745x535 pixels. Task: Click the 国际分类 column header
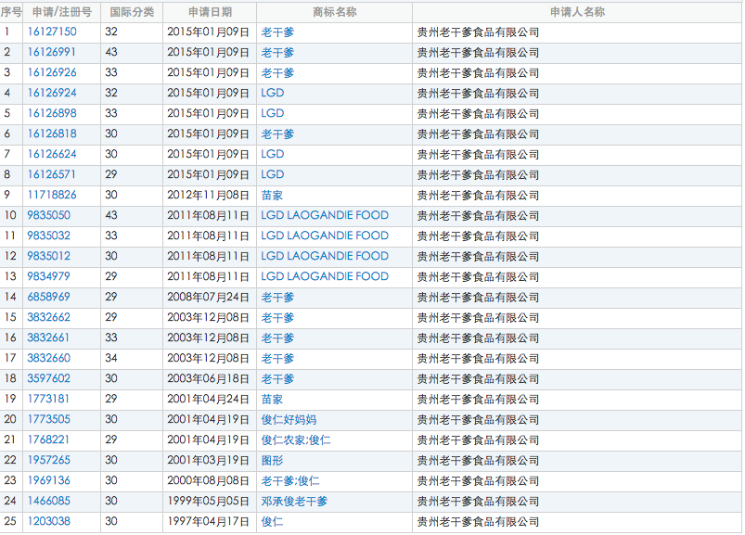coord(132,12)
